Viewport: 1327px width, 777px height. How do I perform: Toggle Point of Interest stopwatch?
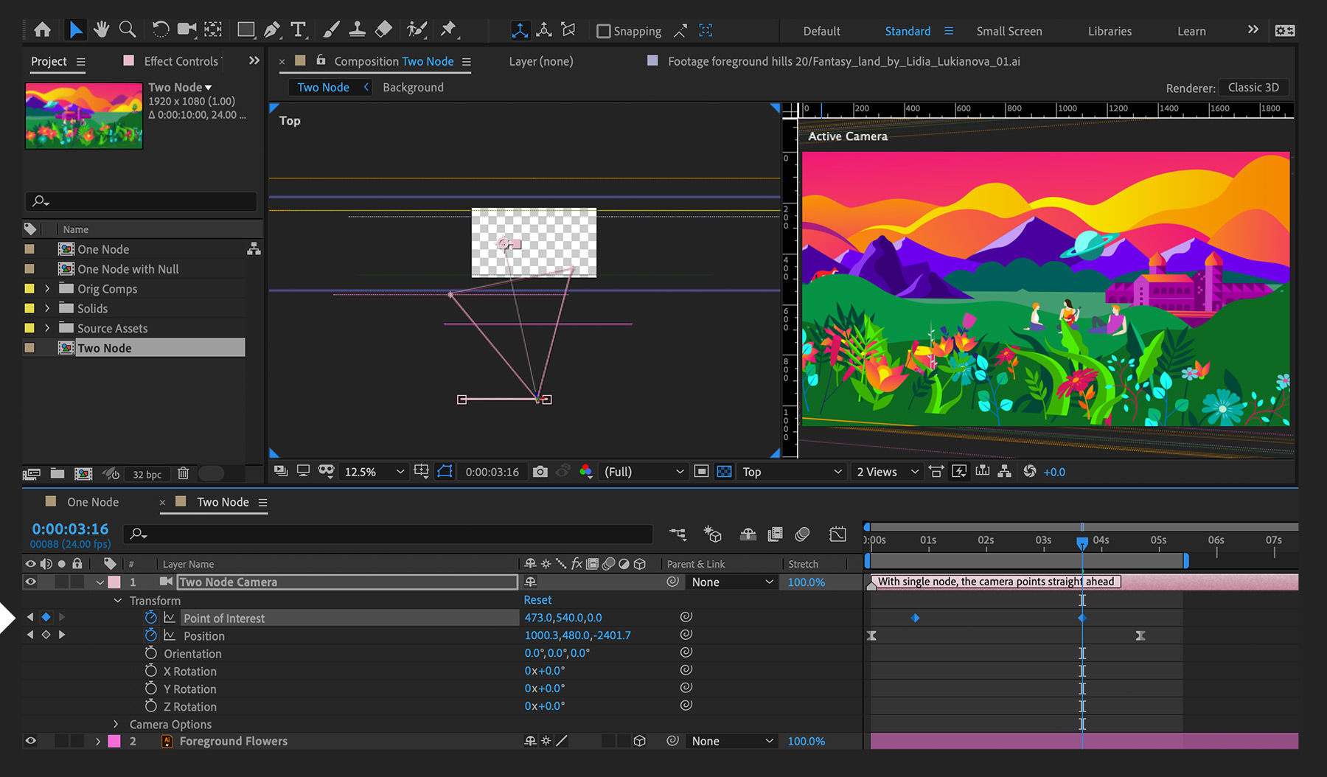pyautogui.click(x=151, y=618)
